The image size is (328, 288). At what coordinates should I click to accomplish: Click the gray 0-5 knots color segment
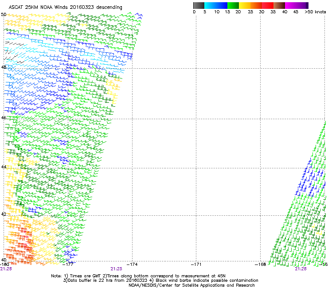click(x=199, y=5)
